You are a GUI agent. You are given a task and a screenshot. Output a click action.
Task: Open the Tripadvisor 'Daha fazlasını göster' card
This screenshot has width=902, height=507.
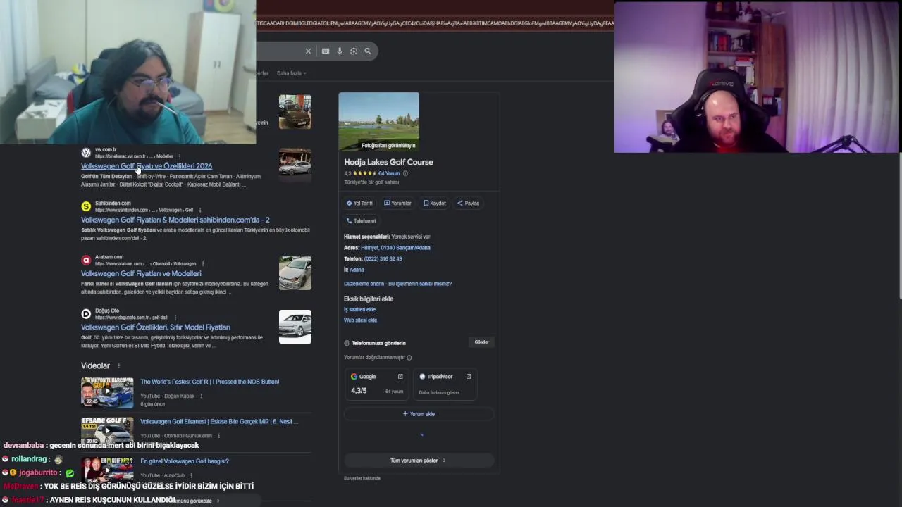tap(445, 384)
